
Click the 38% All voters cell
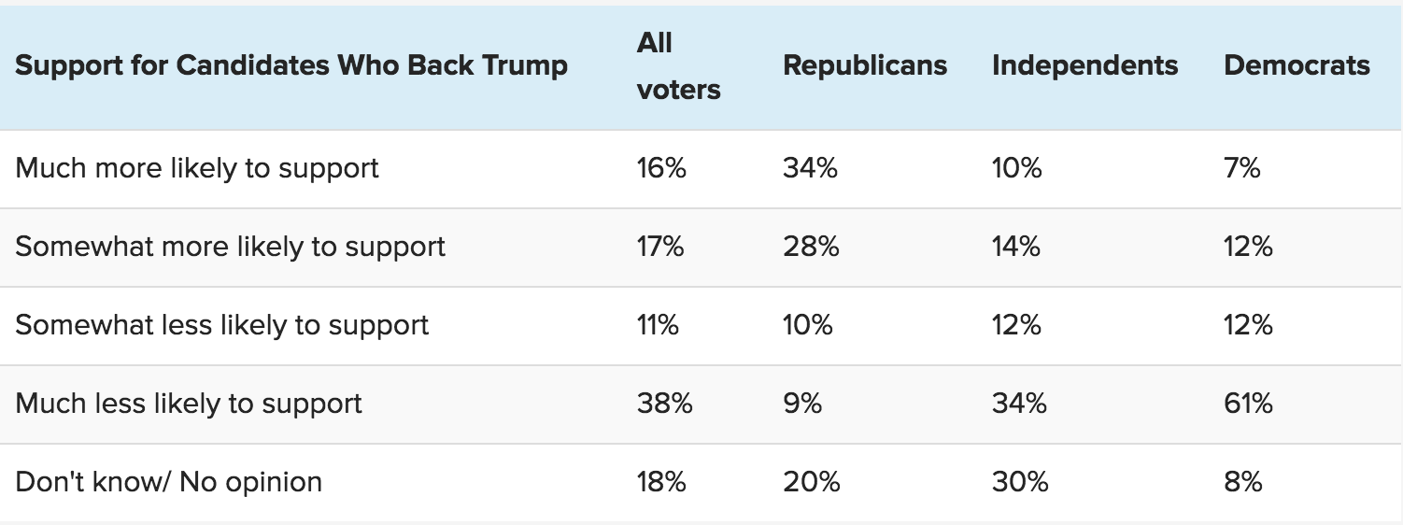[664, 404]
